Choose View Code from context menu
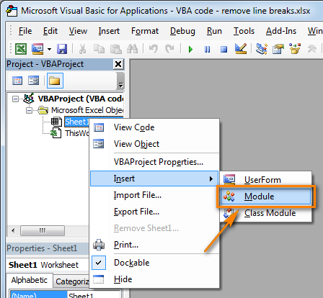Screen dimensions: 323x298 pyautogui.click(x=154, y=127)
